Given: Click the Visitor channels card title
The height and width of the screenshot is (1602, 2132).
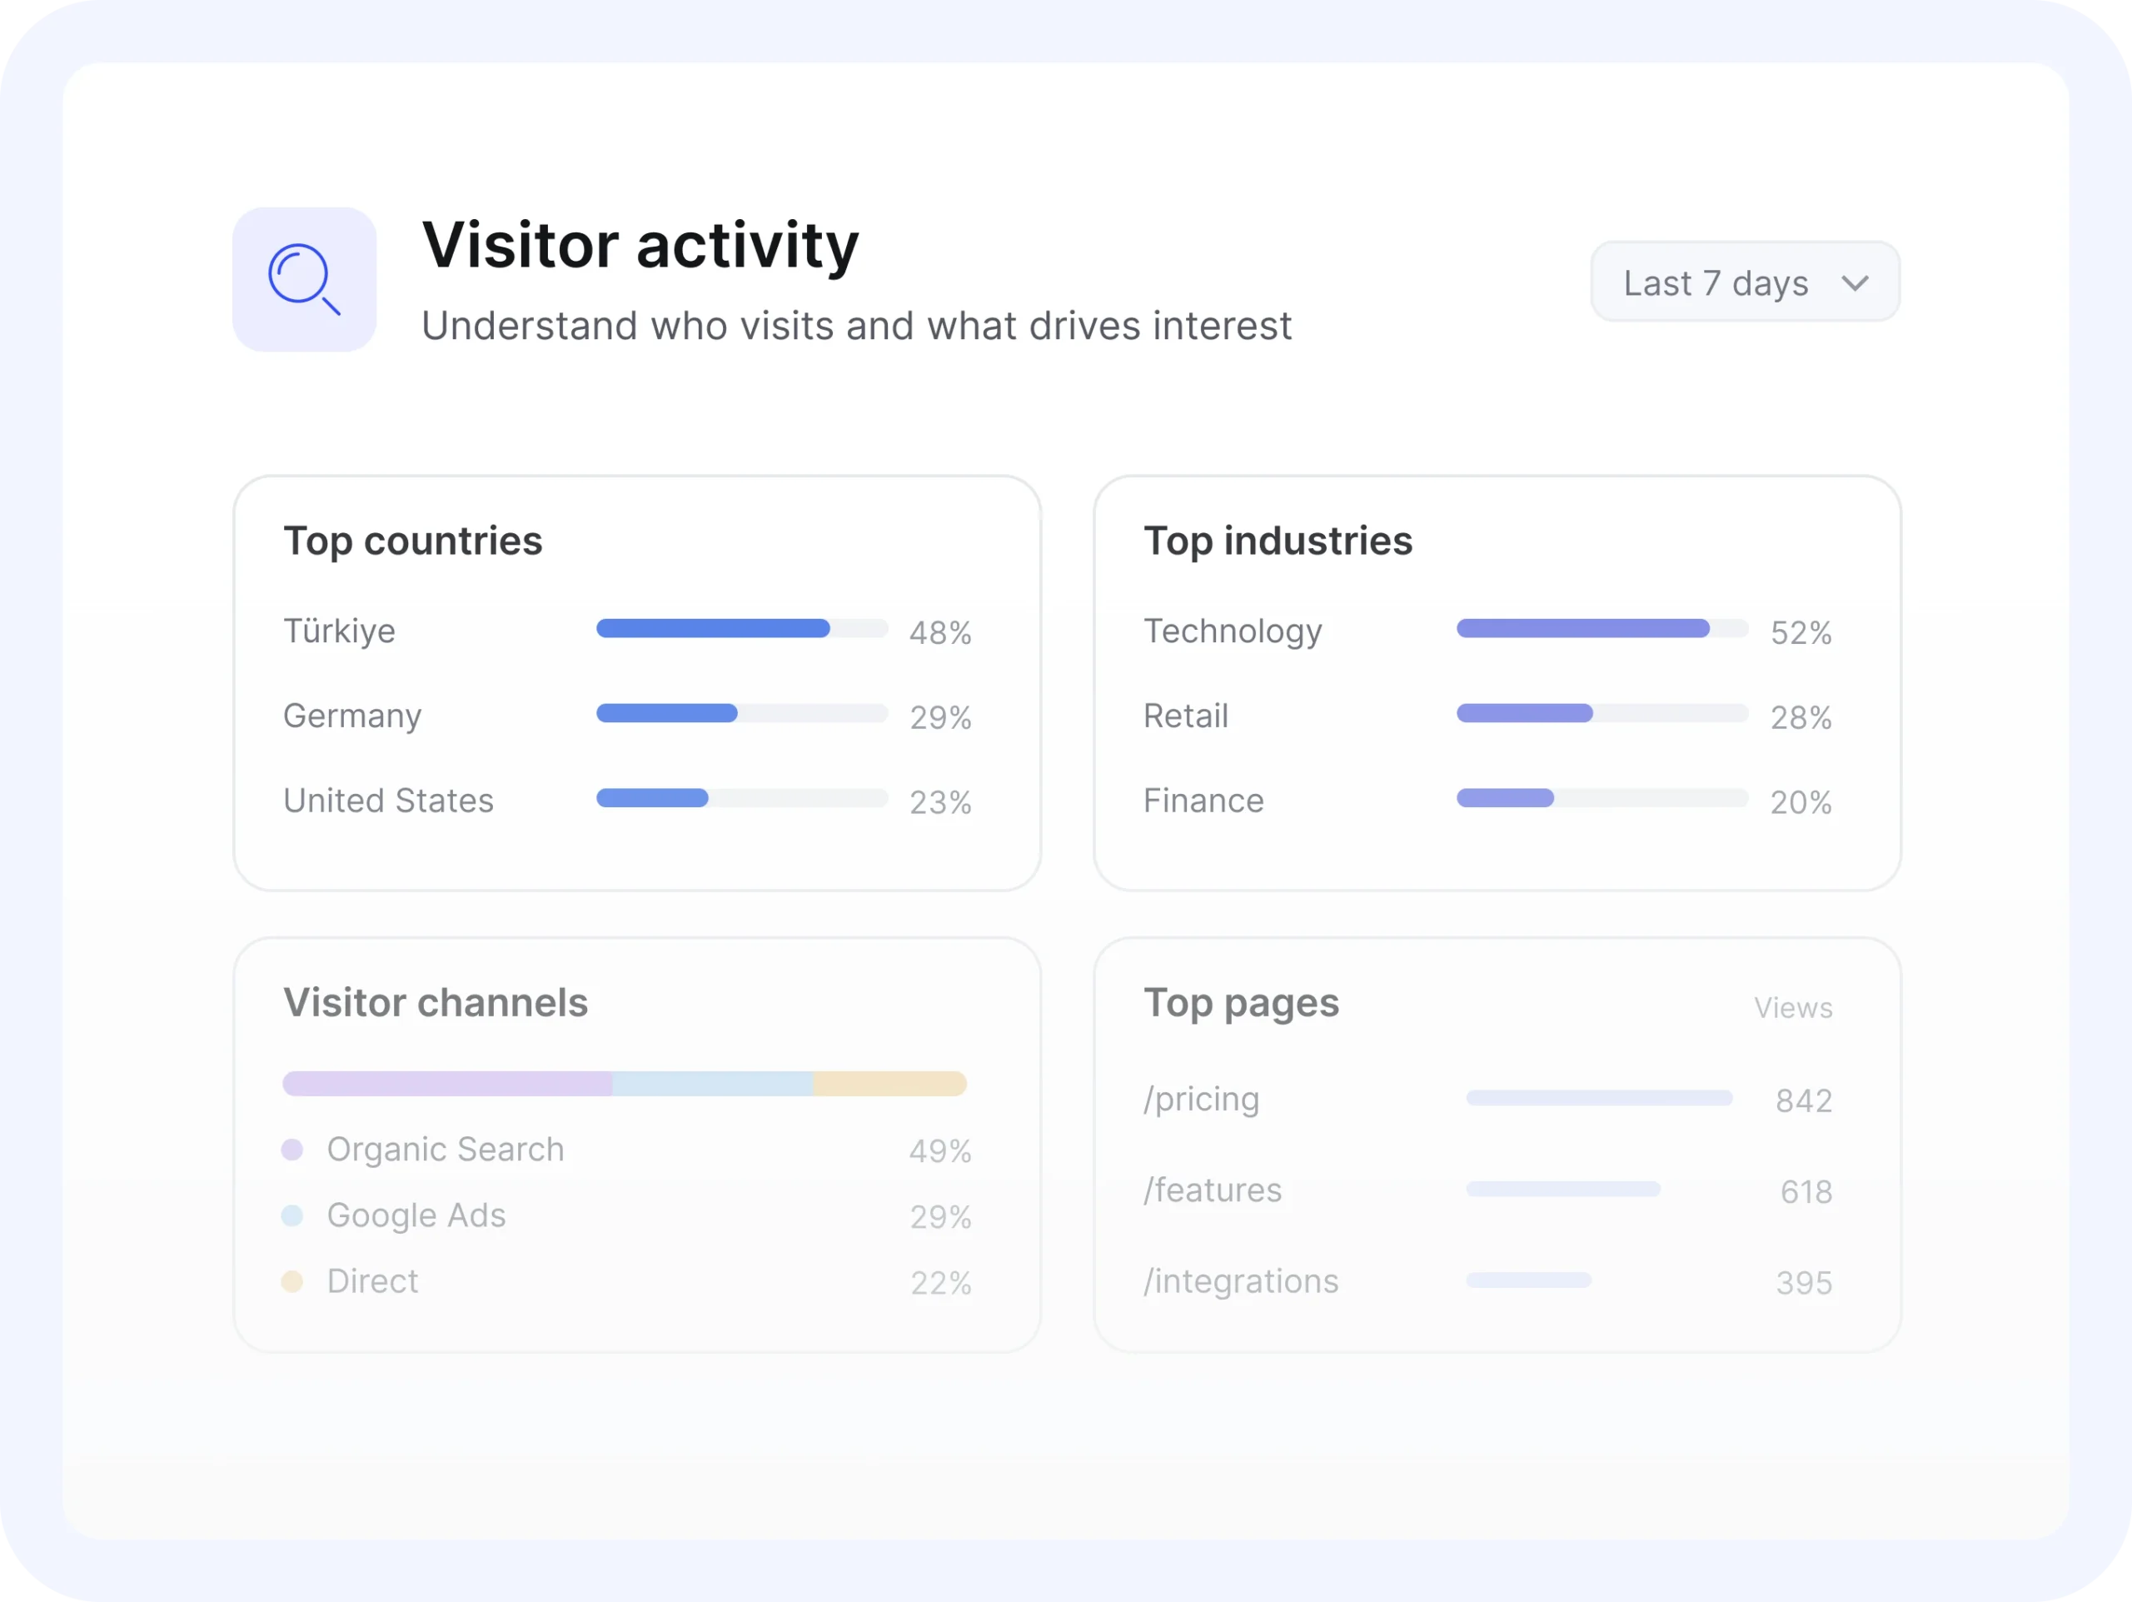Looking at the screenshot, I should (436, 1002).
